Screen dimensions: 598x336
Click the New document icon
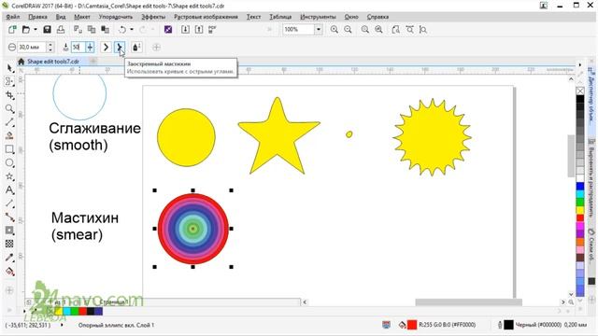(x=12, y=29)
